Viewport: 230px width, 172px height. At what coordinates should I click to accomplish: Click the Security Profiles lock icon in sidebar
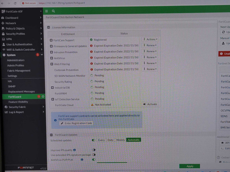(3, 34)
